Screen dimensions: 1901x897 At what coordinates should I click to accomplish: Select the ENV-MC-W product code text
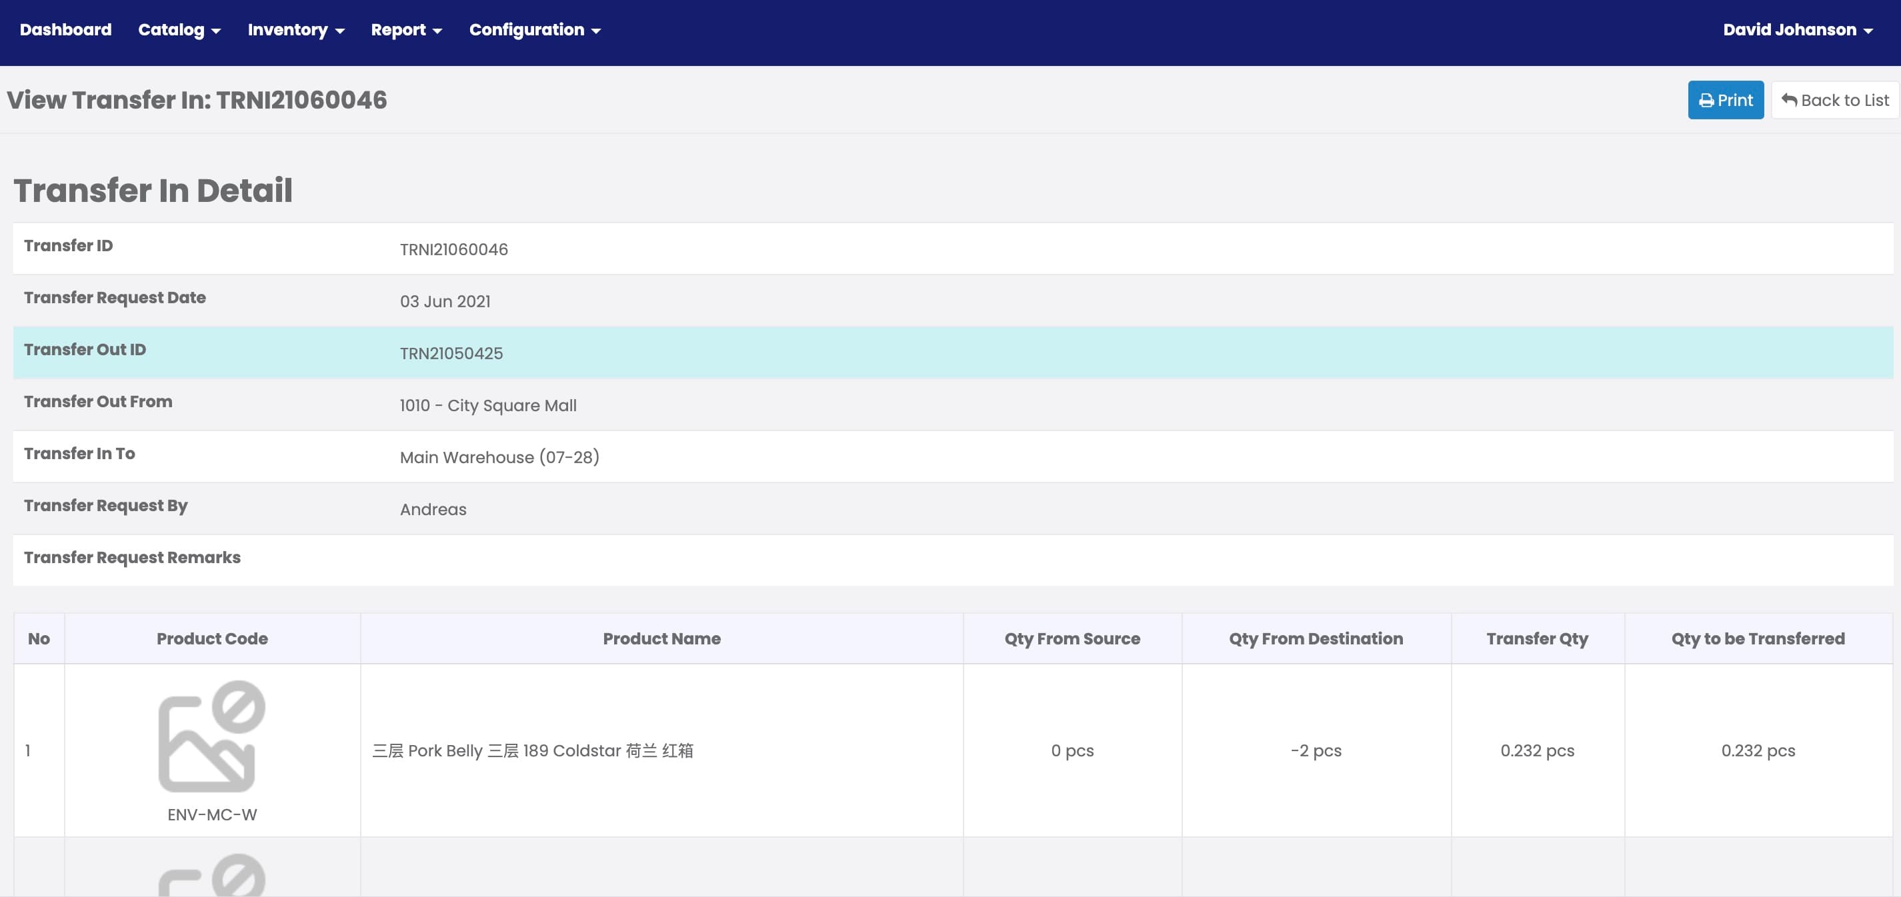212,814
